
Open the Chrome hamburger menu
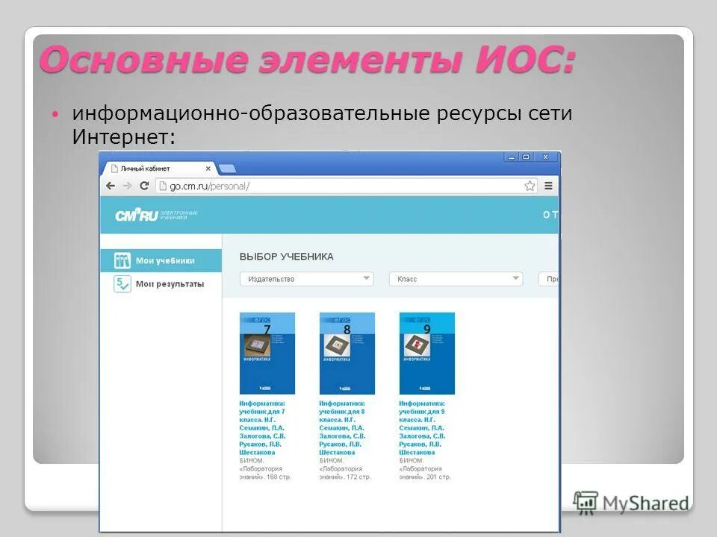(547, 184)
